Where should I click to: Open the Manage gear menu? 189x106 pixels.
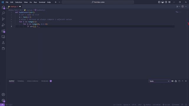(3, 100)
